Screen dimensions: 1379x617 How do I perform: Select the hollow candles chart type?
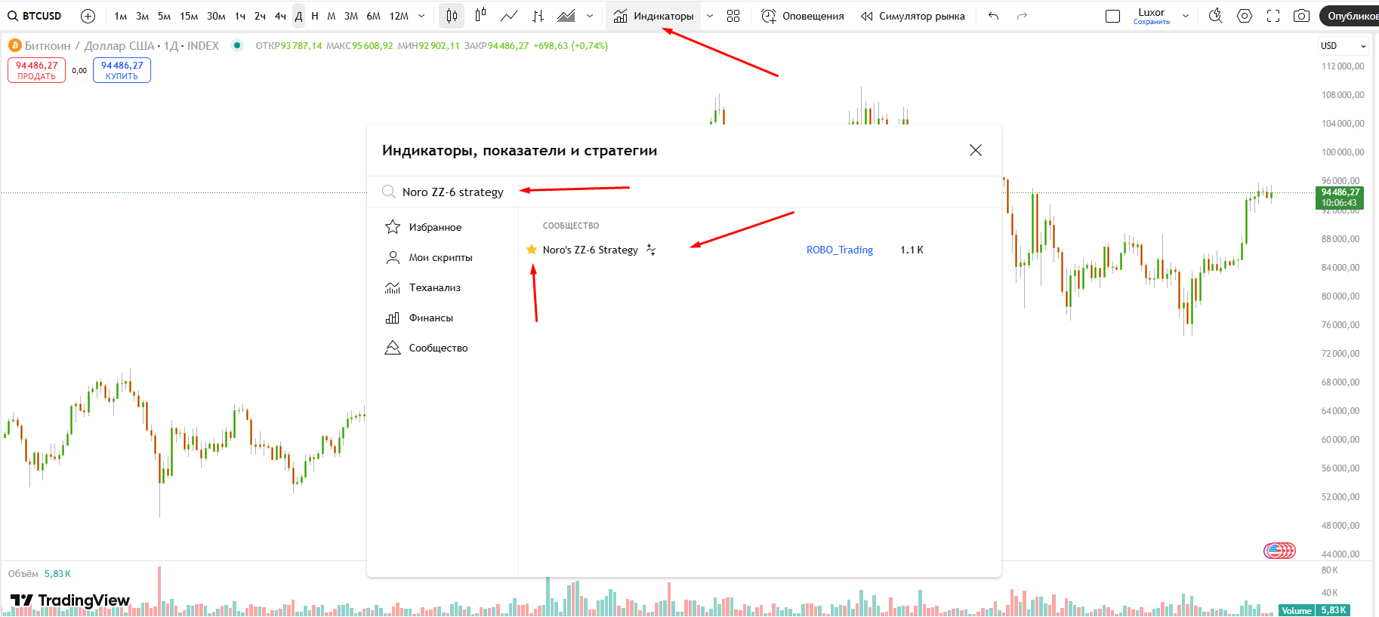point(480,16)
